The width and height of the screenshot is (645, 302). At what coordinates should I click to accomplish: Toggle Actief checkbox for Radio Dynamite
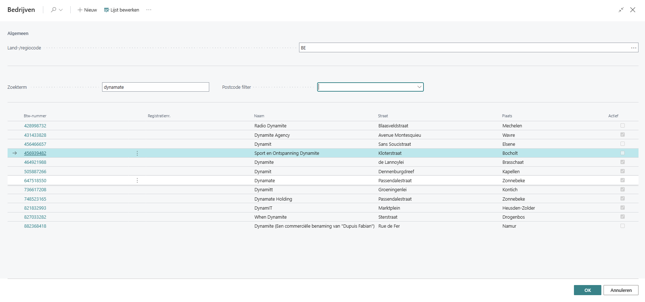click(x=622, y=126)
